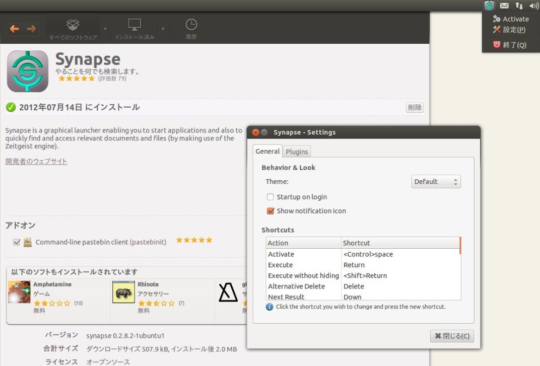The image size is (540, 366).
Task: Open the sound volume indicator
Action: (534, 6)
